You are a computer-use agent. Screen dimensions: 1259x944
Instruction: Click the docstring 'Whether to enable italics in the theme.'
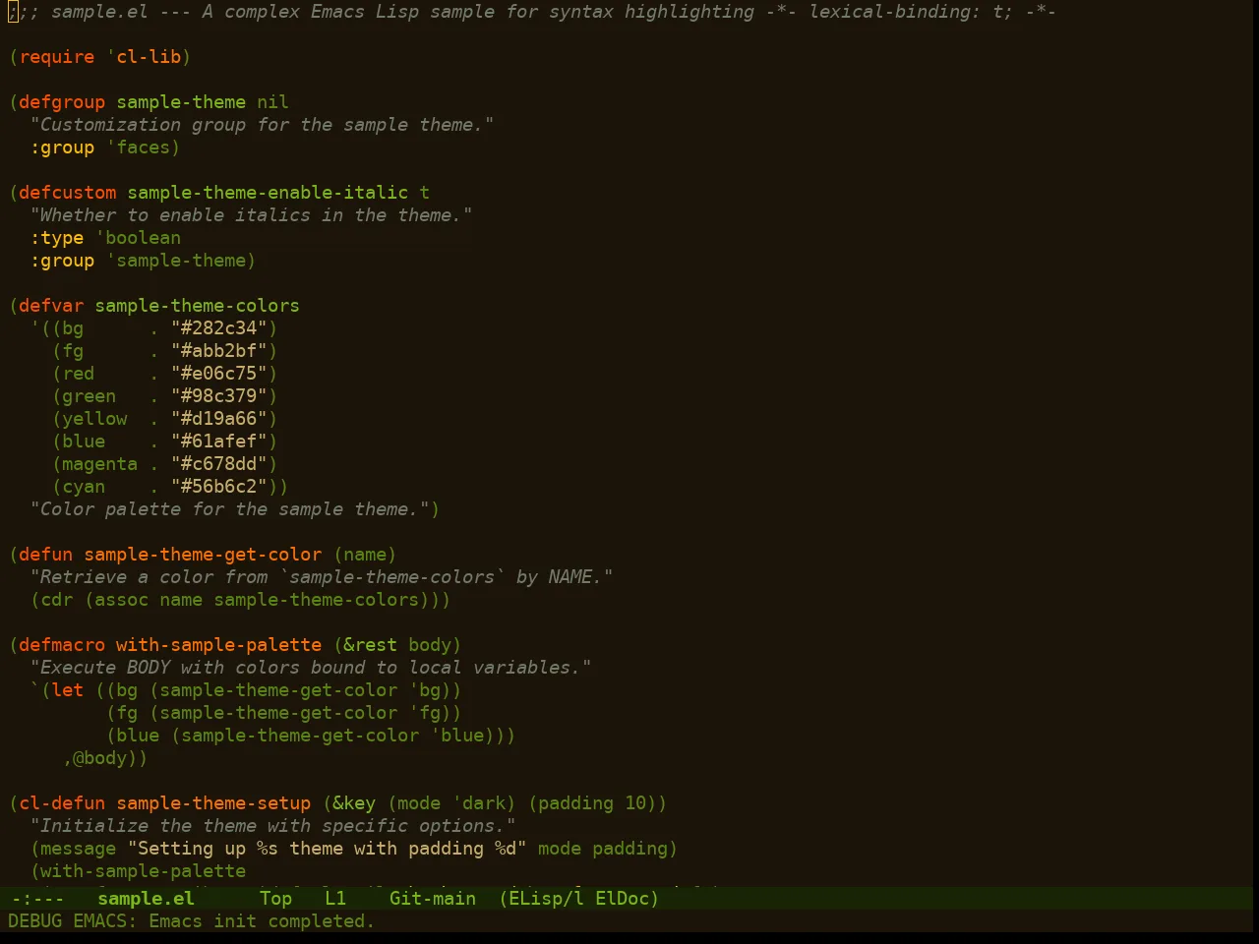pyautogui.click(x=251, y=215)
